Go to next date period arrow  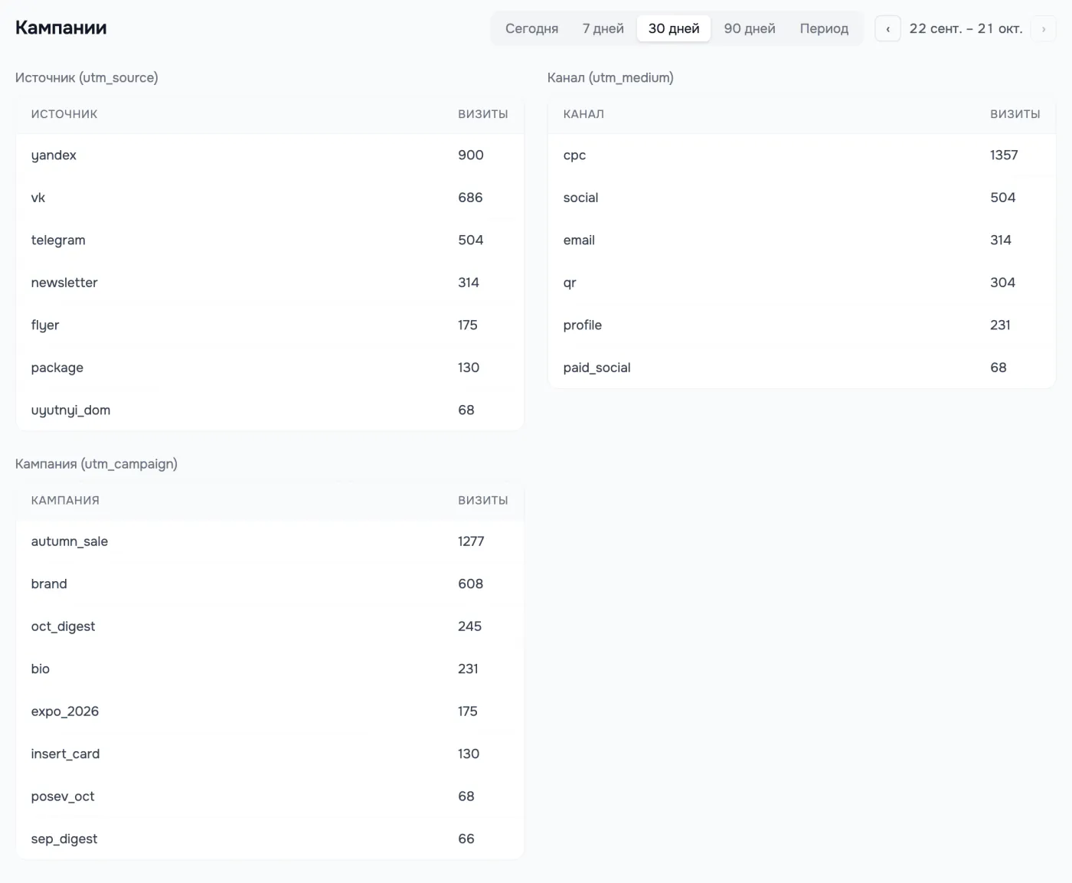[x=1043, y=28]
